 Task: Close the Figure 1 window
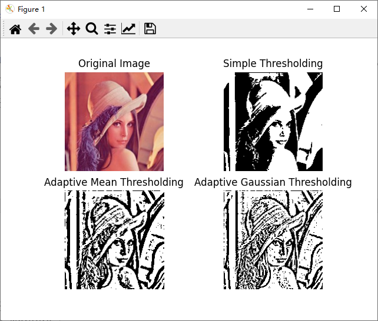364,9
